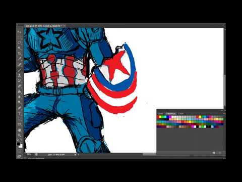The image size is (242, 182).
Task: Click the open document title tab
Action: pyautogui.click(x=43, y=26)
